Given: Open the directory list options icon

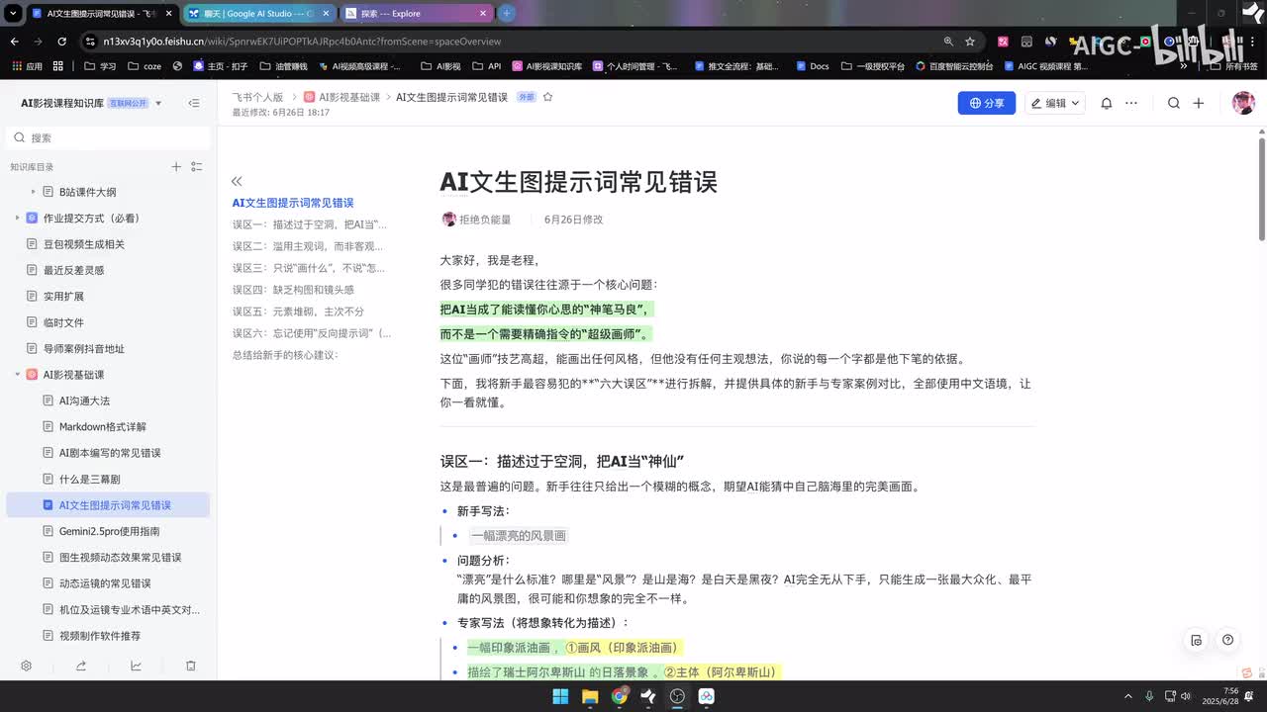Looking at the screenshot, I should pos(196,167).
